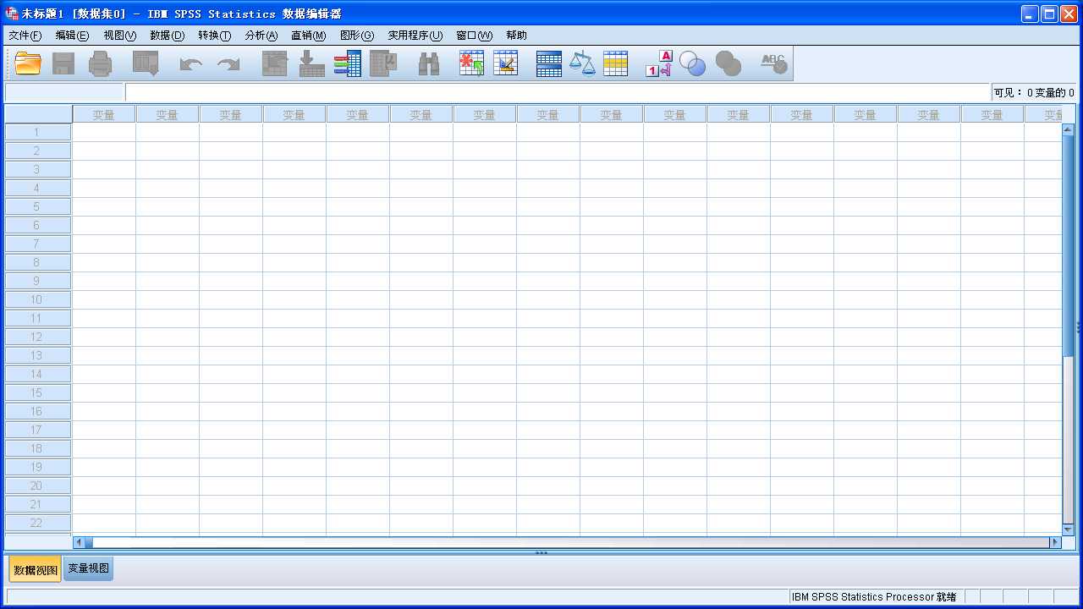Open the recall recent dialogs icon

146,63
